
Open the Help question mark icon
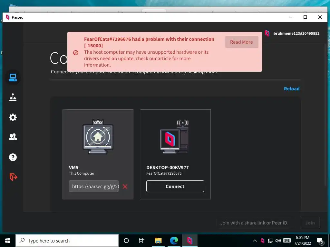[x=13, y=157]
